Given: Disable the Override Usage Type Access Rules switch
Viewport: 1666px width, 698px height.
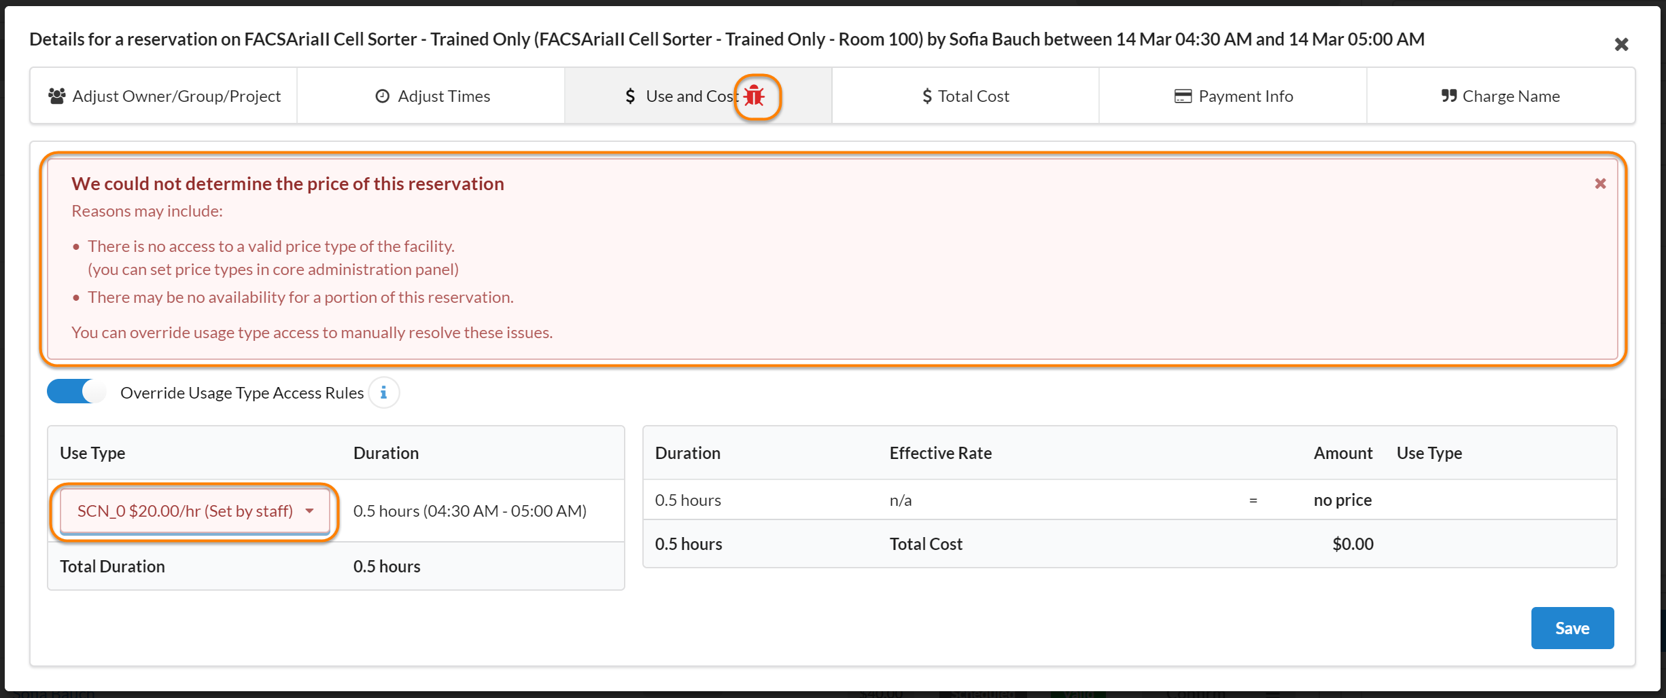Looking at the screenshot, I should coord(76,392).
